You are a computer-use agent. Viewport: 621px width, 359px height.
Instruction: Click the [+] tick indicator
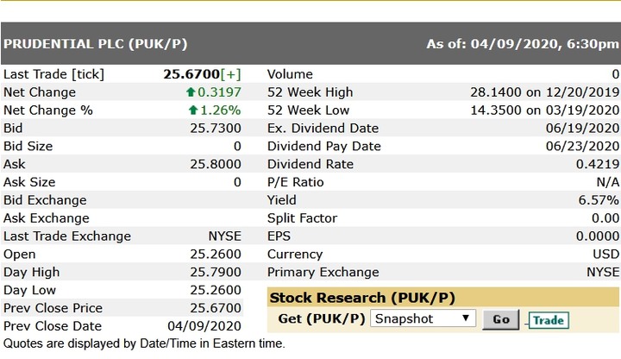coord(231,74)
